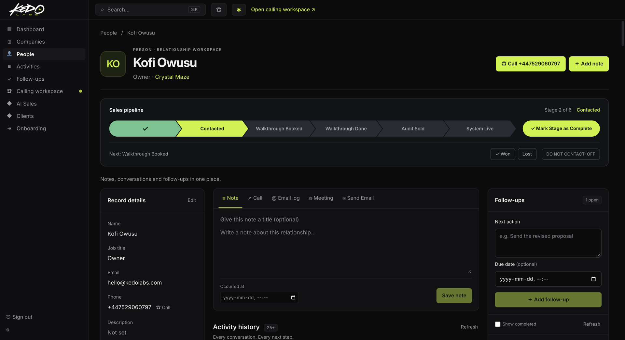Click the phone icon button in top bar
This screenshot has height=340, width=625.
click(219, 10)
